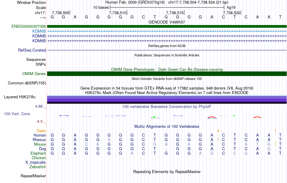Click the X_tropicalis species label
This screenshot has height=183, width=287.
pyautogui.click(x=36, y=162)
